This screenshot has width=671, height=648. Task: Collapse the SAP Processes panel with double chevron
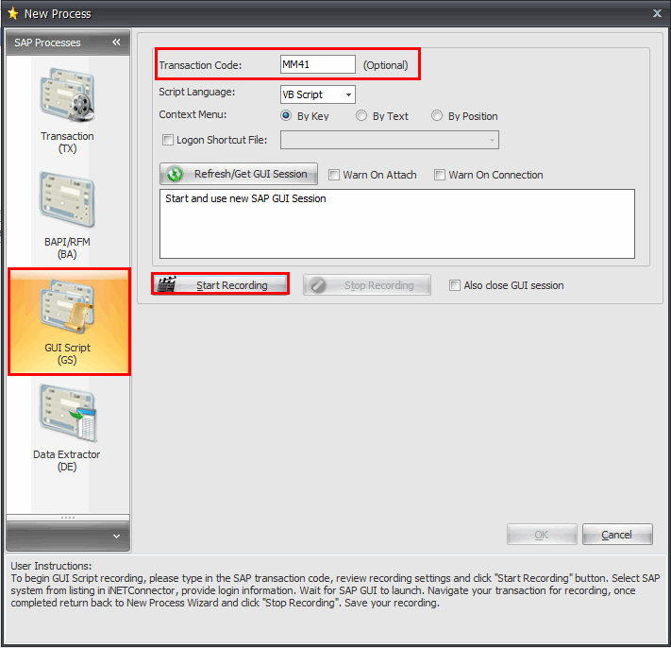coord(116,43)
